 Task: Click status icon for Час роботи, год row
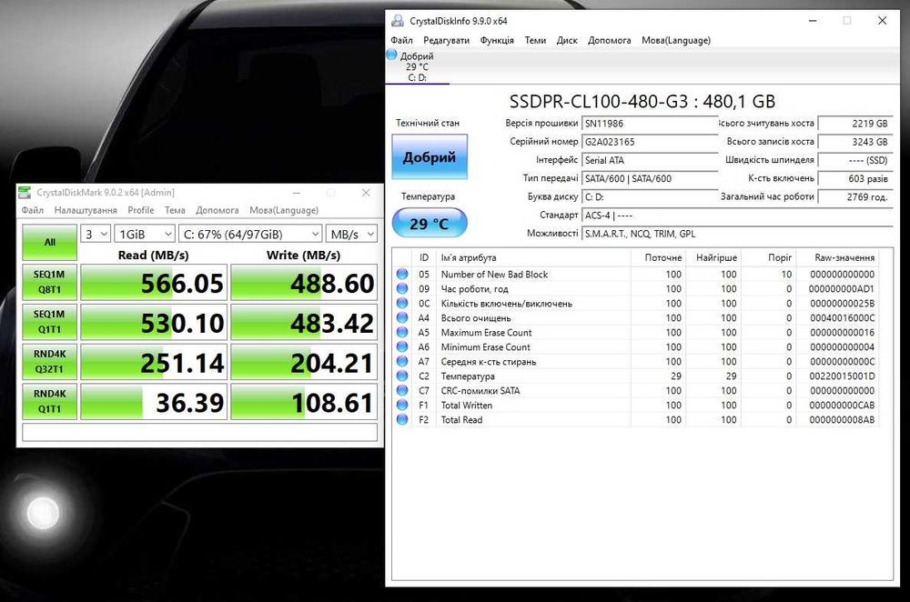401,288
